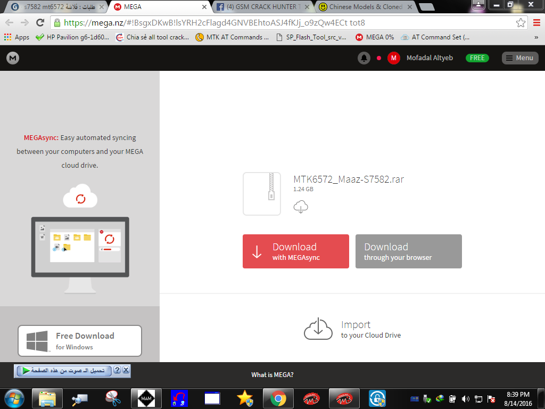
Task: Click the green padlock security icon
Action: [x=57, y=23]
